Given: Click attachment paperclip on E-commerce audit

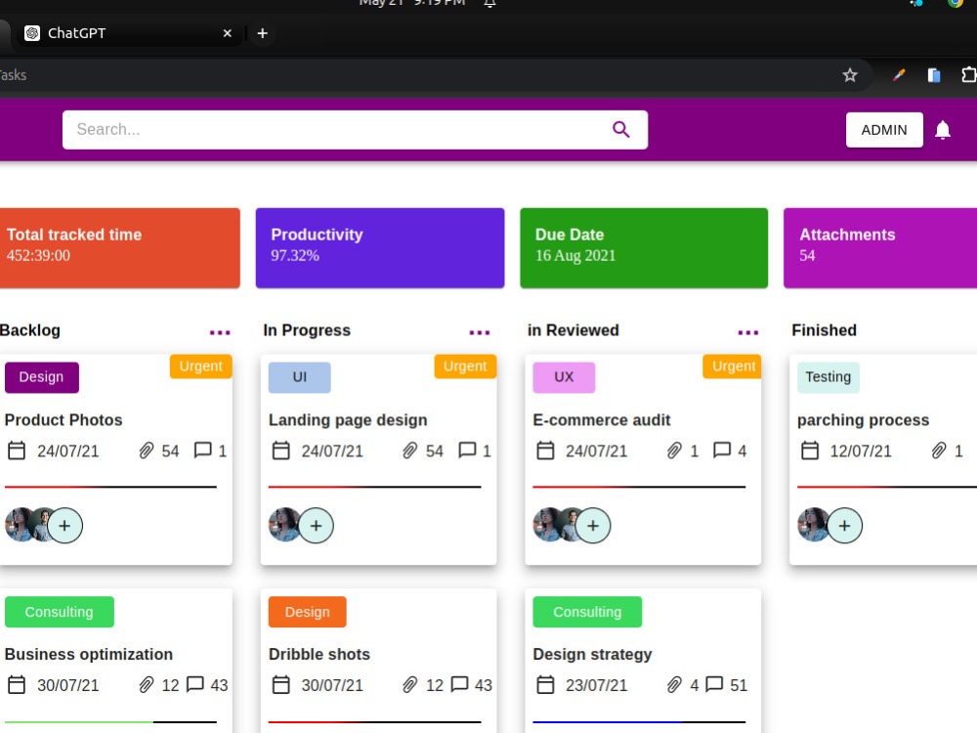Looking at the screenshot, I should 674,450.
